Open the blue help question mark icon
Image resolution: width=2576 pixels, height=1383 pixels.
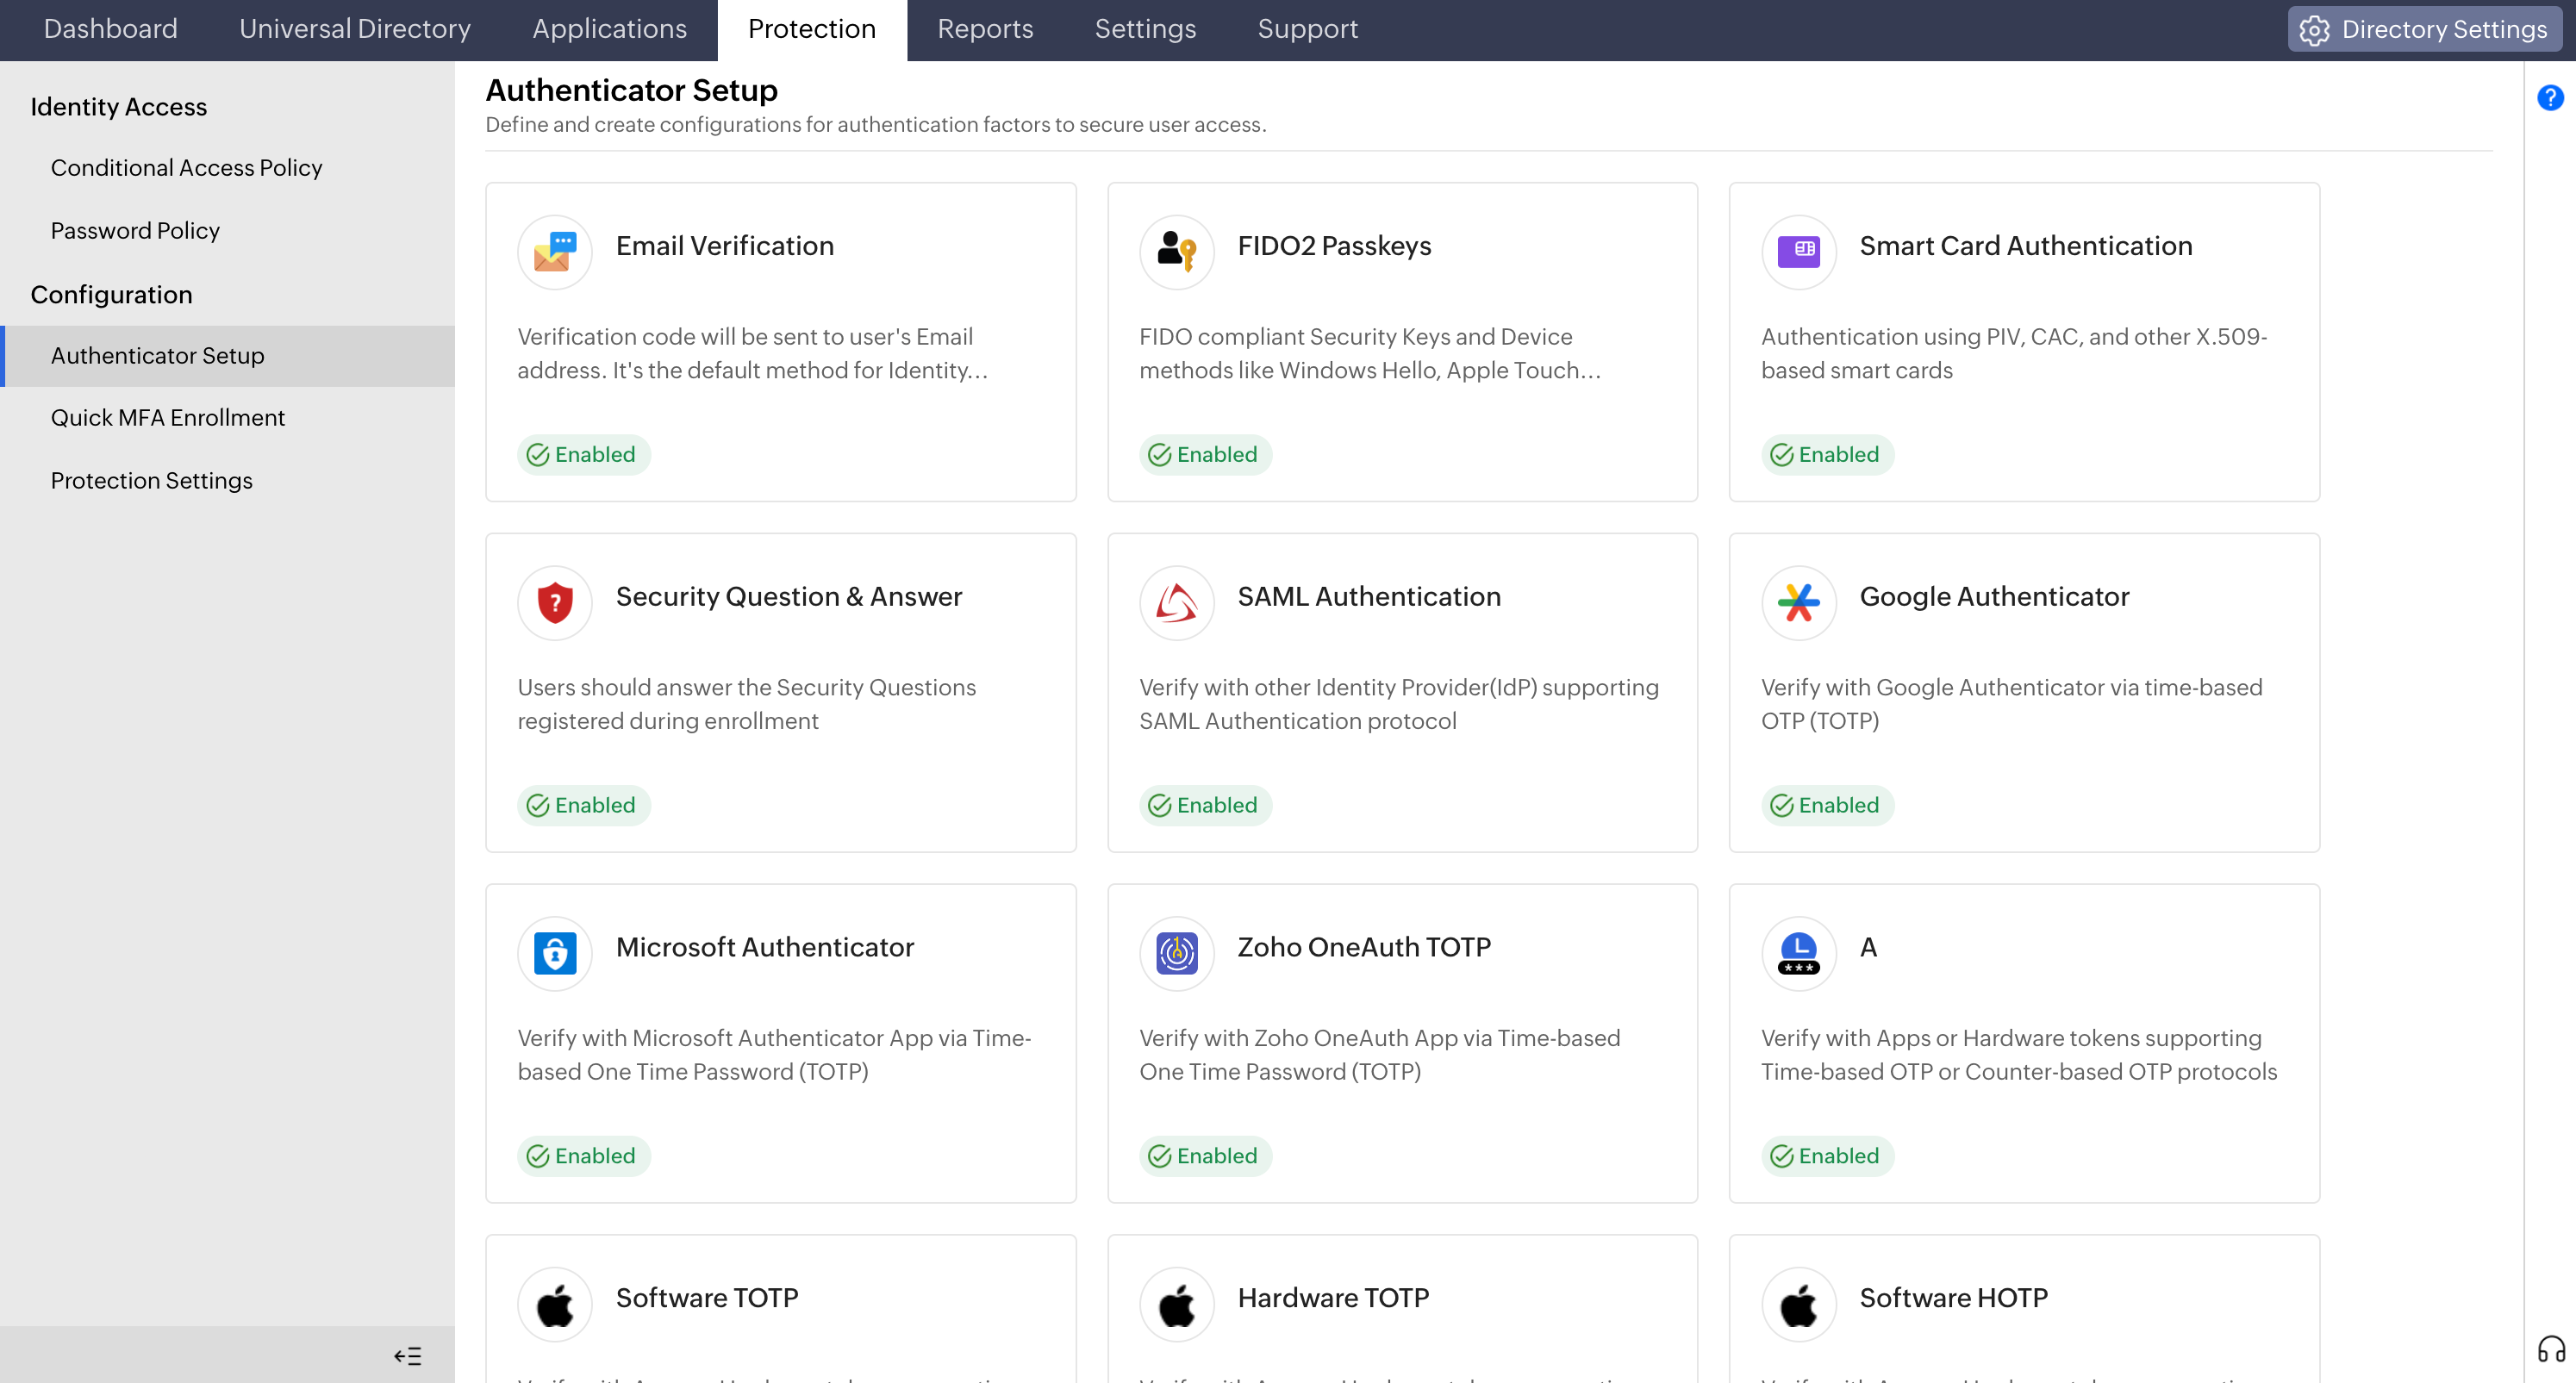pos(2550,98)
